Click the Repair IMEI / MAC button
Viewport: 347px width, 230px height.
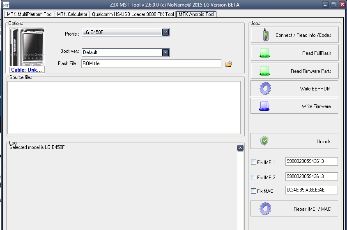294,209
